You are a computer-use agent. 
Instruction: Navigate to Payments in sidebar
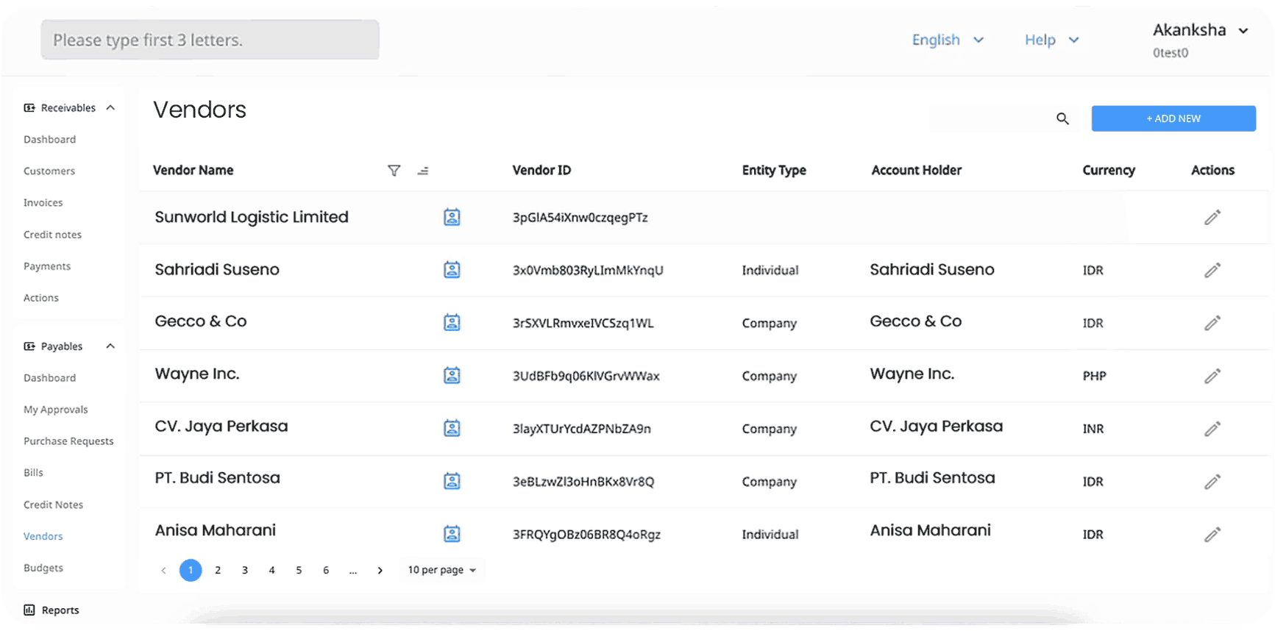coord(47,266)
